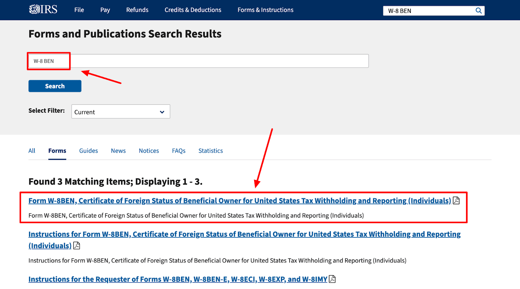Click PDF icon beside Requester of Forms instructions
This screenshot has height=289, width=520.
[x=332, y=279]
